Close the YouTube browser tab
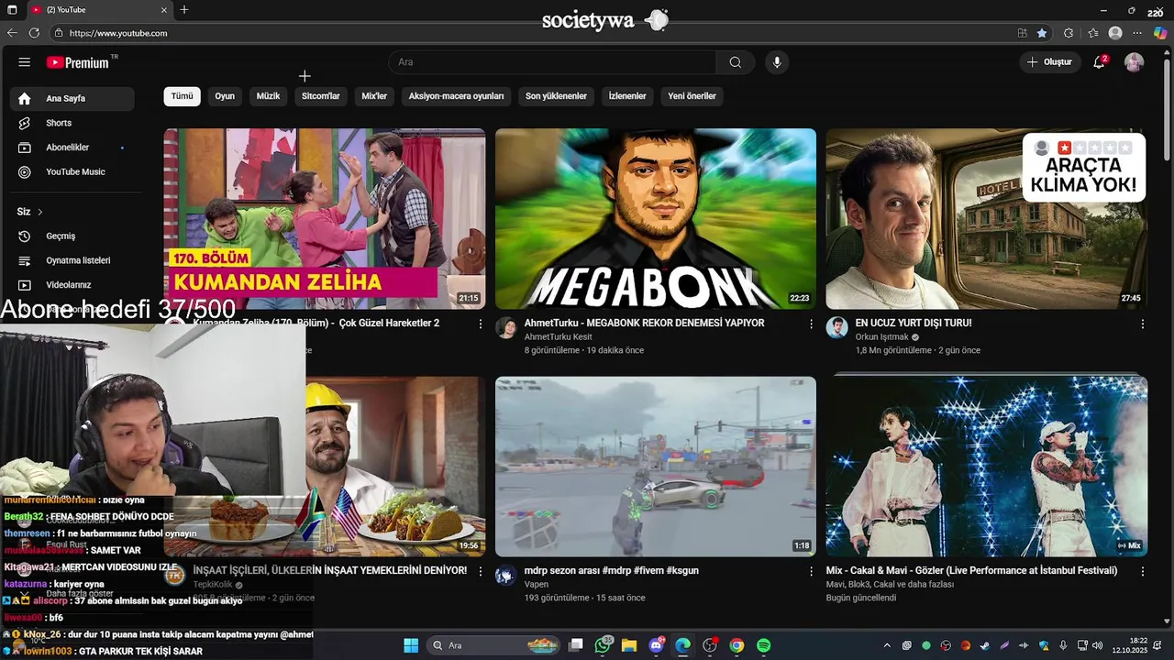Image resolution: width=1174 pixels, height=660 pixels. [x=164, y=10]
